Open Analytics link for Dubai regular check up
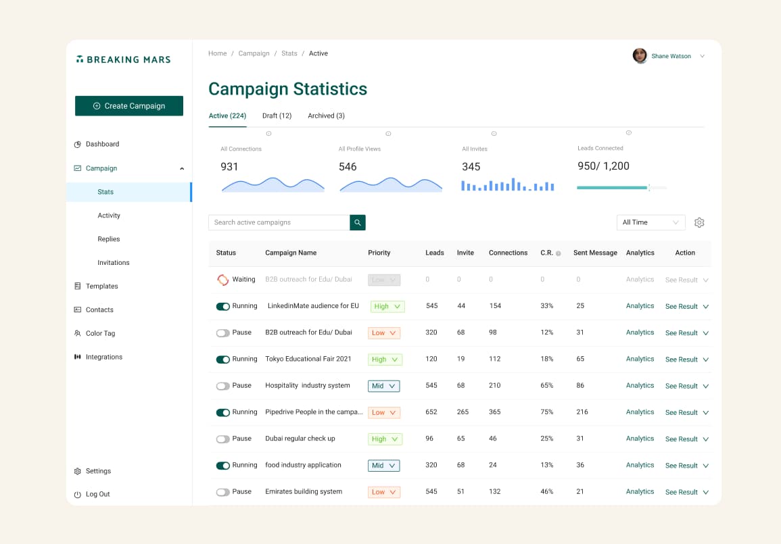Screen dimensions: 781x544 (640, 439)
